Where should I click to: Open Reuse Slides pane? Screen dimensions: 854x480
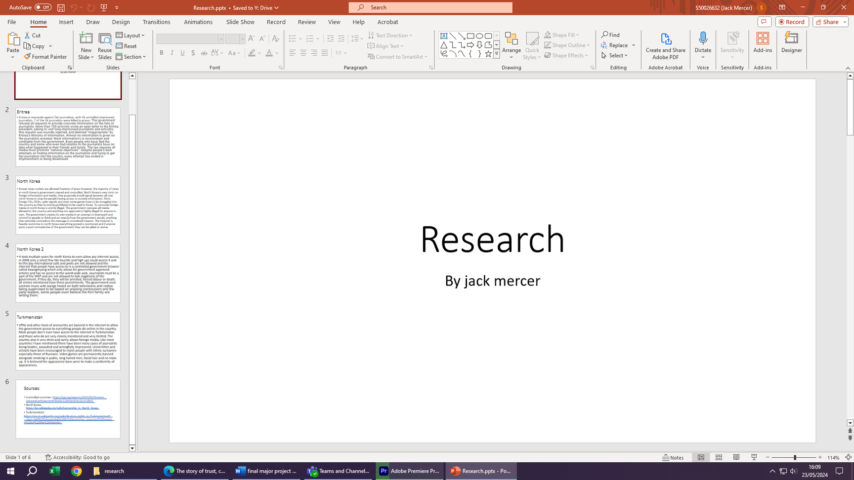(105, 46)
